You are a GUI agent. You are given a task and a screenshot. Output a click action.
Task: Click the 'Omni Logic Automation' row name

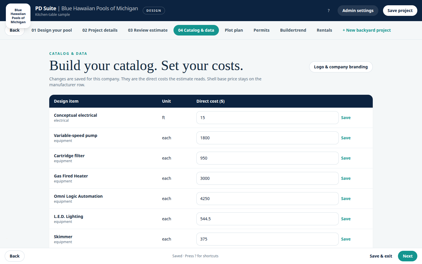(78, 196)
